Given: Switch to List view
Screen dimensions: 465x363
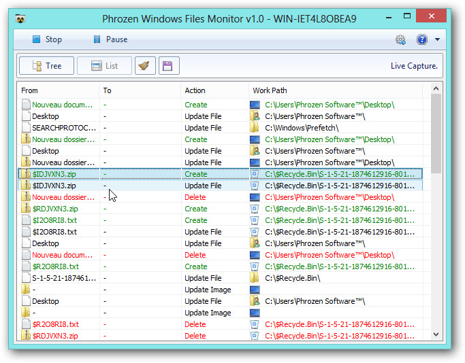Looking at the screenshot, I should (104, 66).
